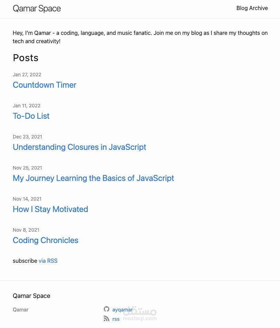This screenshot has width=280, height=328.
Task: Open My Journey Learning the Basics post
Action: tap(93, 178)
